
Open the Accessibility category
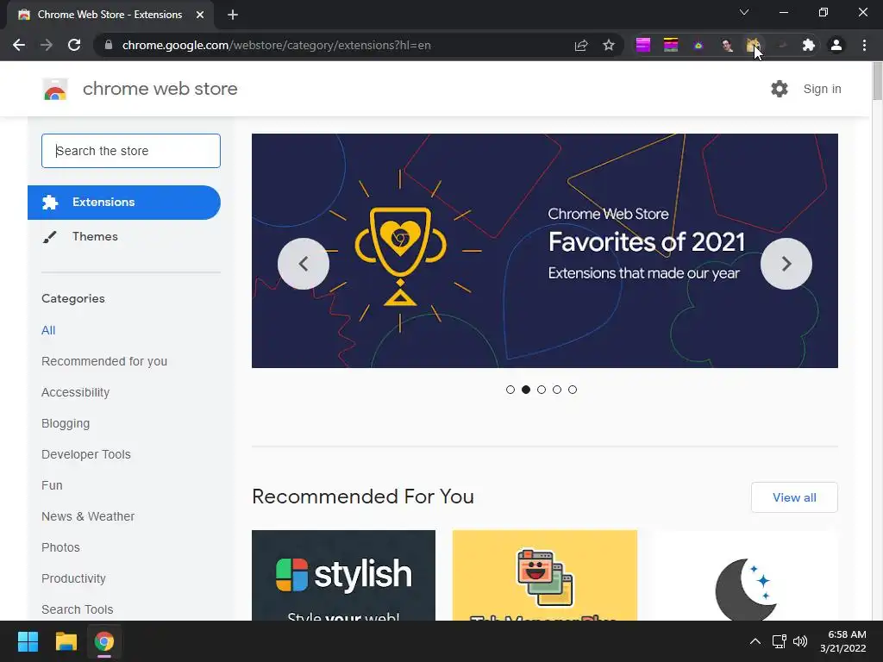click(x=76, y=392)
